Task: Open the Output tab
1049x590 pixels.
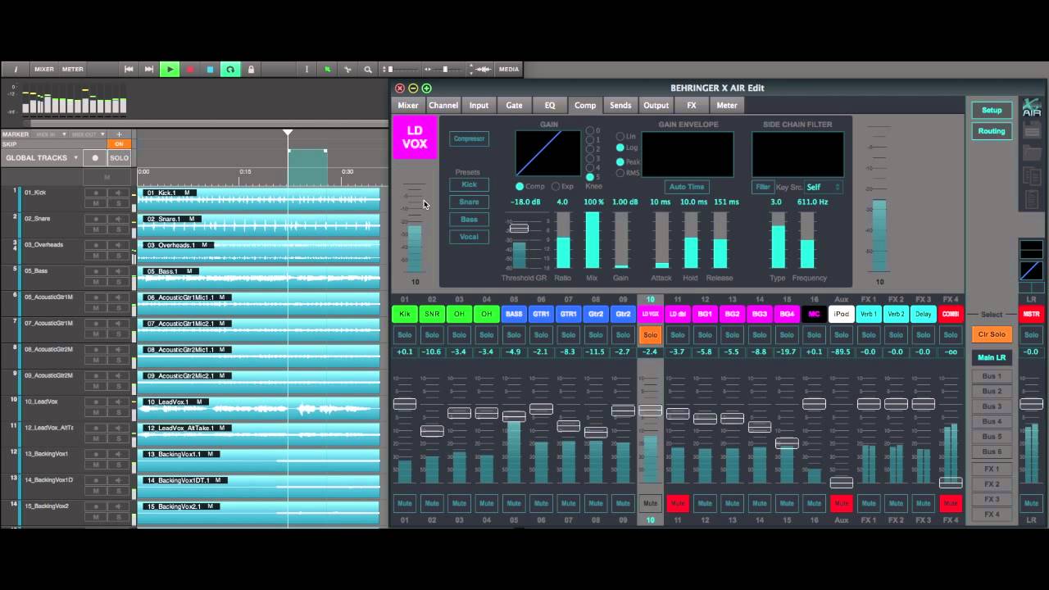Action: pos(656,105)
